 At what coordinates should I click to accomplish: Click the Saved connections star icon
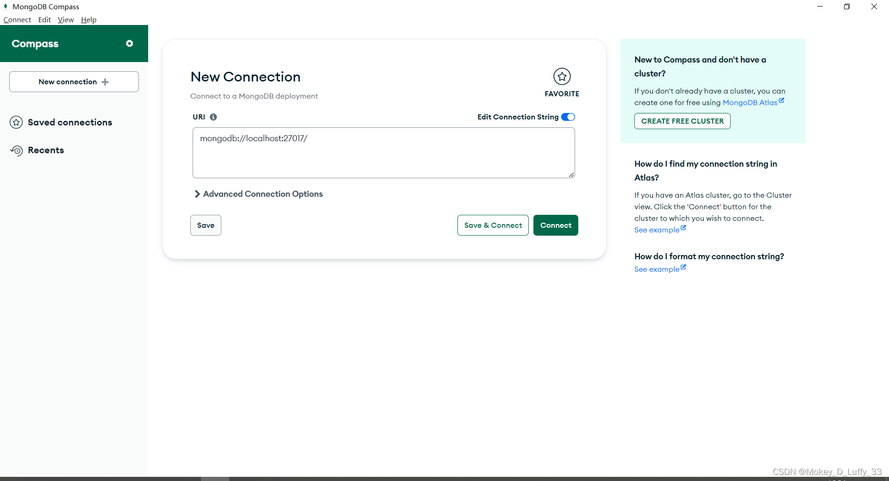[16, 122]
